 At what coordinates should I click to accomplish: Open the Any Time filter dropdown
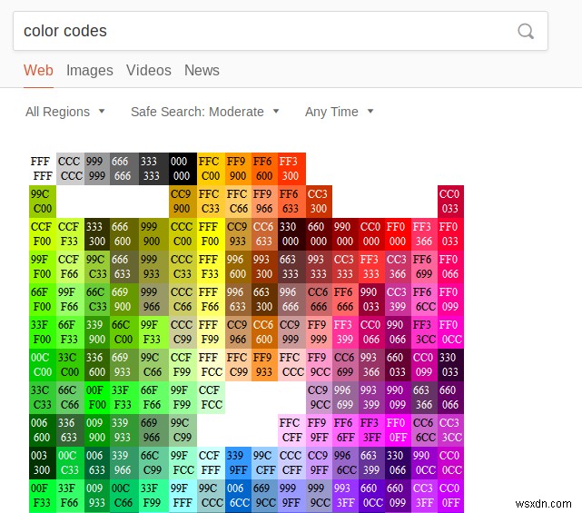click(x=339, y=112)
